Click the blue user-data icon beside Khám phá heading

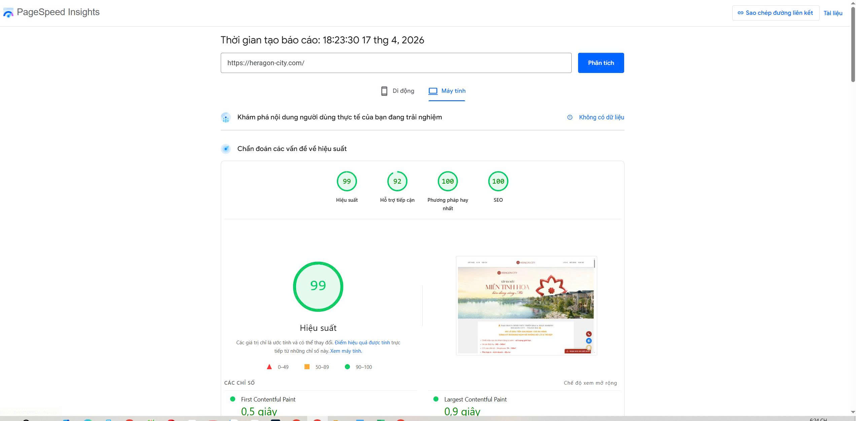coord(225,117)
